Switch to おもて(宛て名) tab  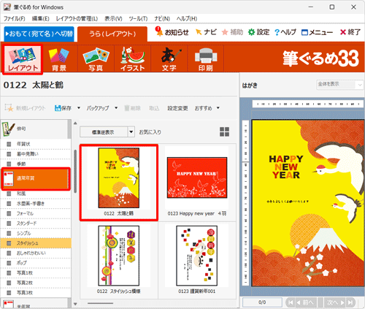39,34
